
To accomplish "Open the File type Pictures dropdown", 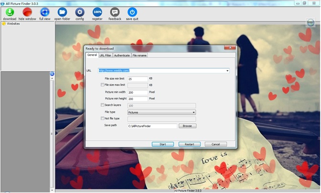I will 193,112.
